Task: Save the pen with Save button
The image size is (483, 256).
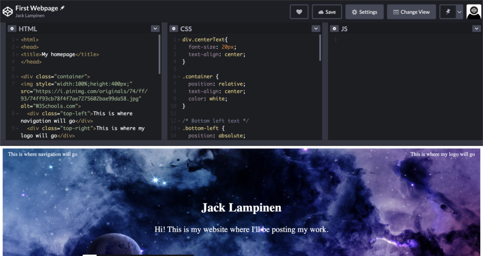Action: (x=326, y=12)
